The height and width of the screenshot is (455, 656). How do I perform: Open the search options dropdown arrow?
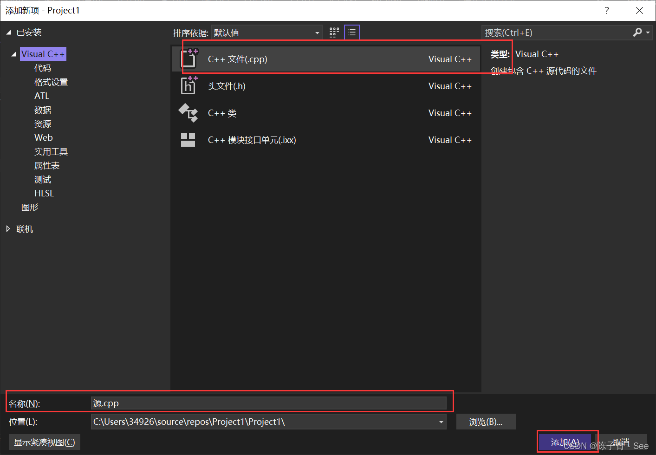coord(648,32)
